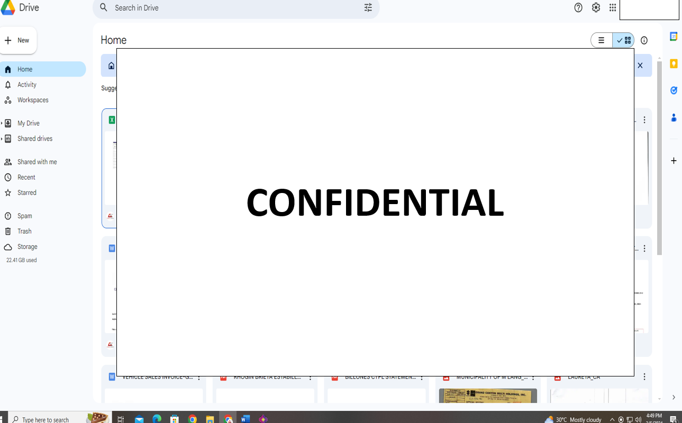The width and height of the screenshot is (682, 423).
Task: Keep grid view layout selected
Action: [x=623, y=40]
